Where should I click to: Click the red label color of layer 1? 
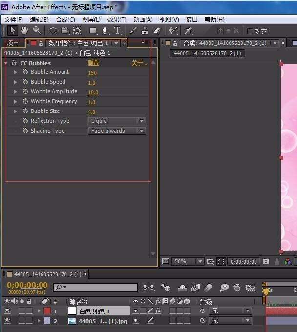[x=47, y=311]
